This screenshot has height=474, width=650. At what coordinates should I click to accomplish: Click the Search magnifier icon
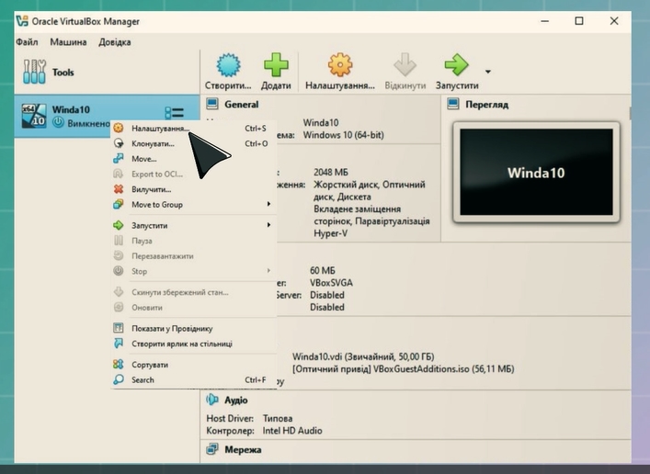tap(119, 379)
